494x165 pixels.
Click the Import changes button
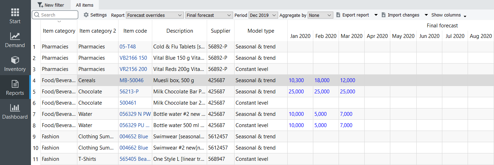point(400,15)
